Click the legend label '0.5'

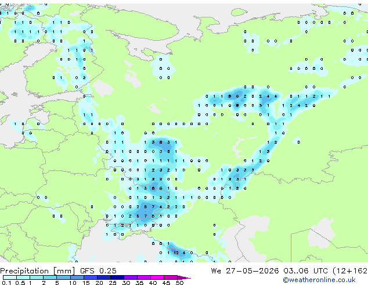pyautogui.click(x=20, y=283)
